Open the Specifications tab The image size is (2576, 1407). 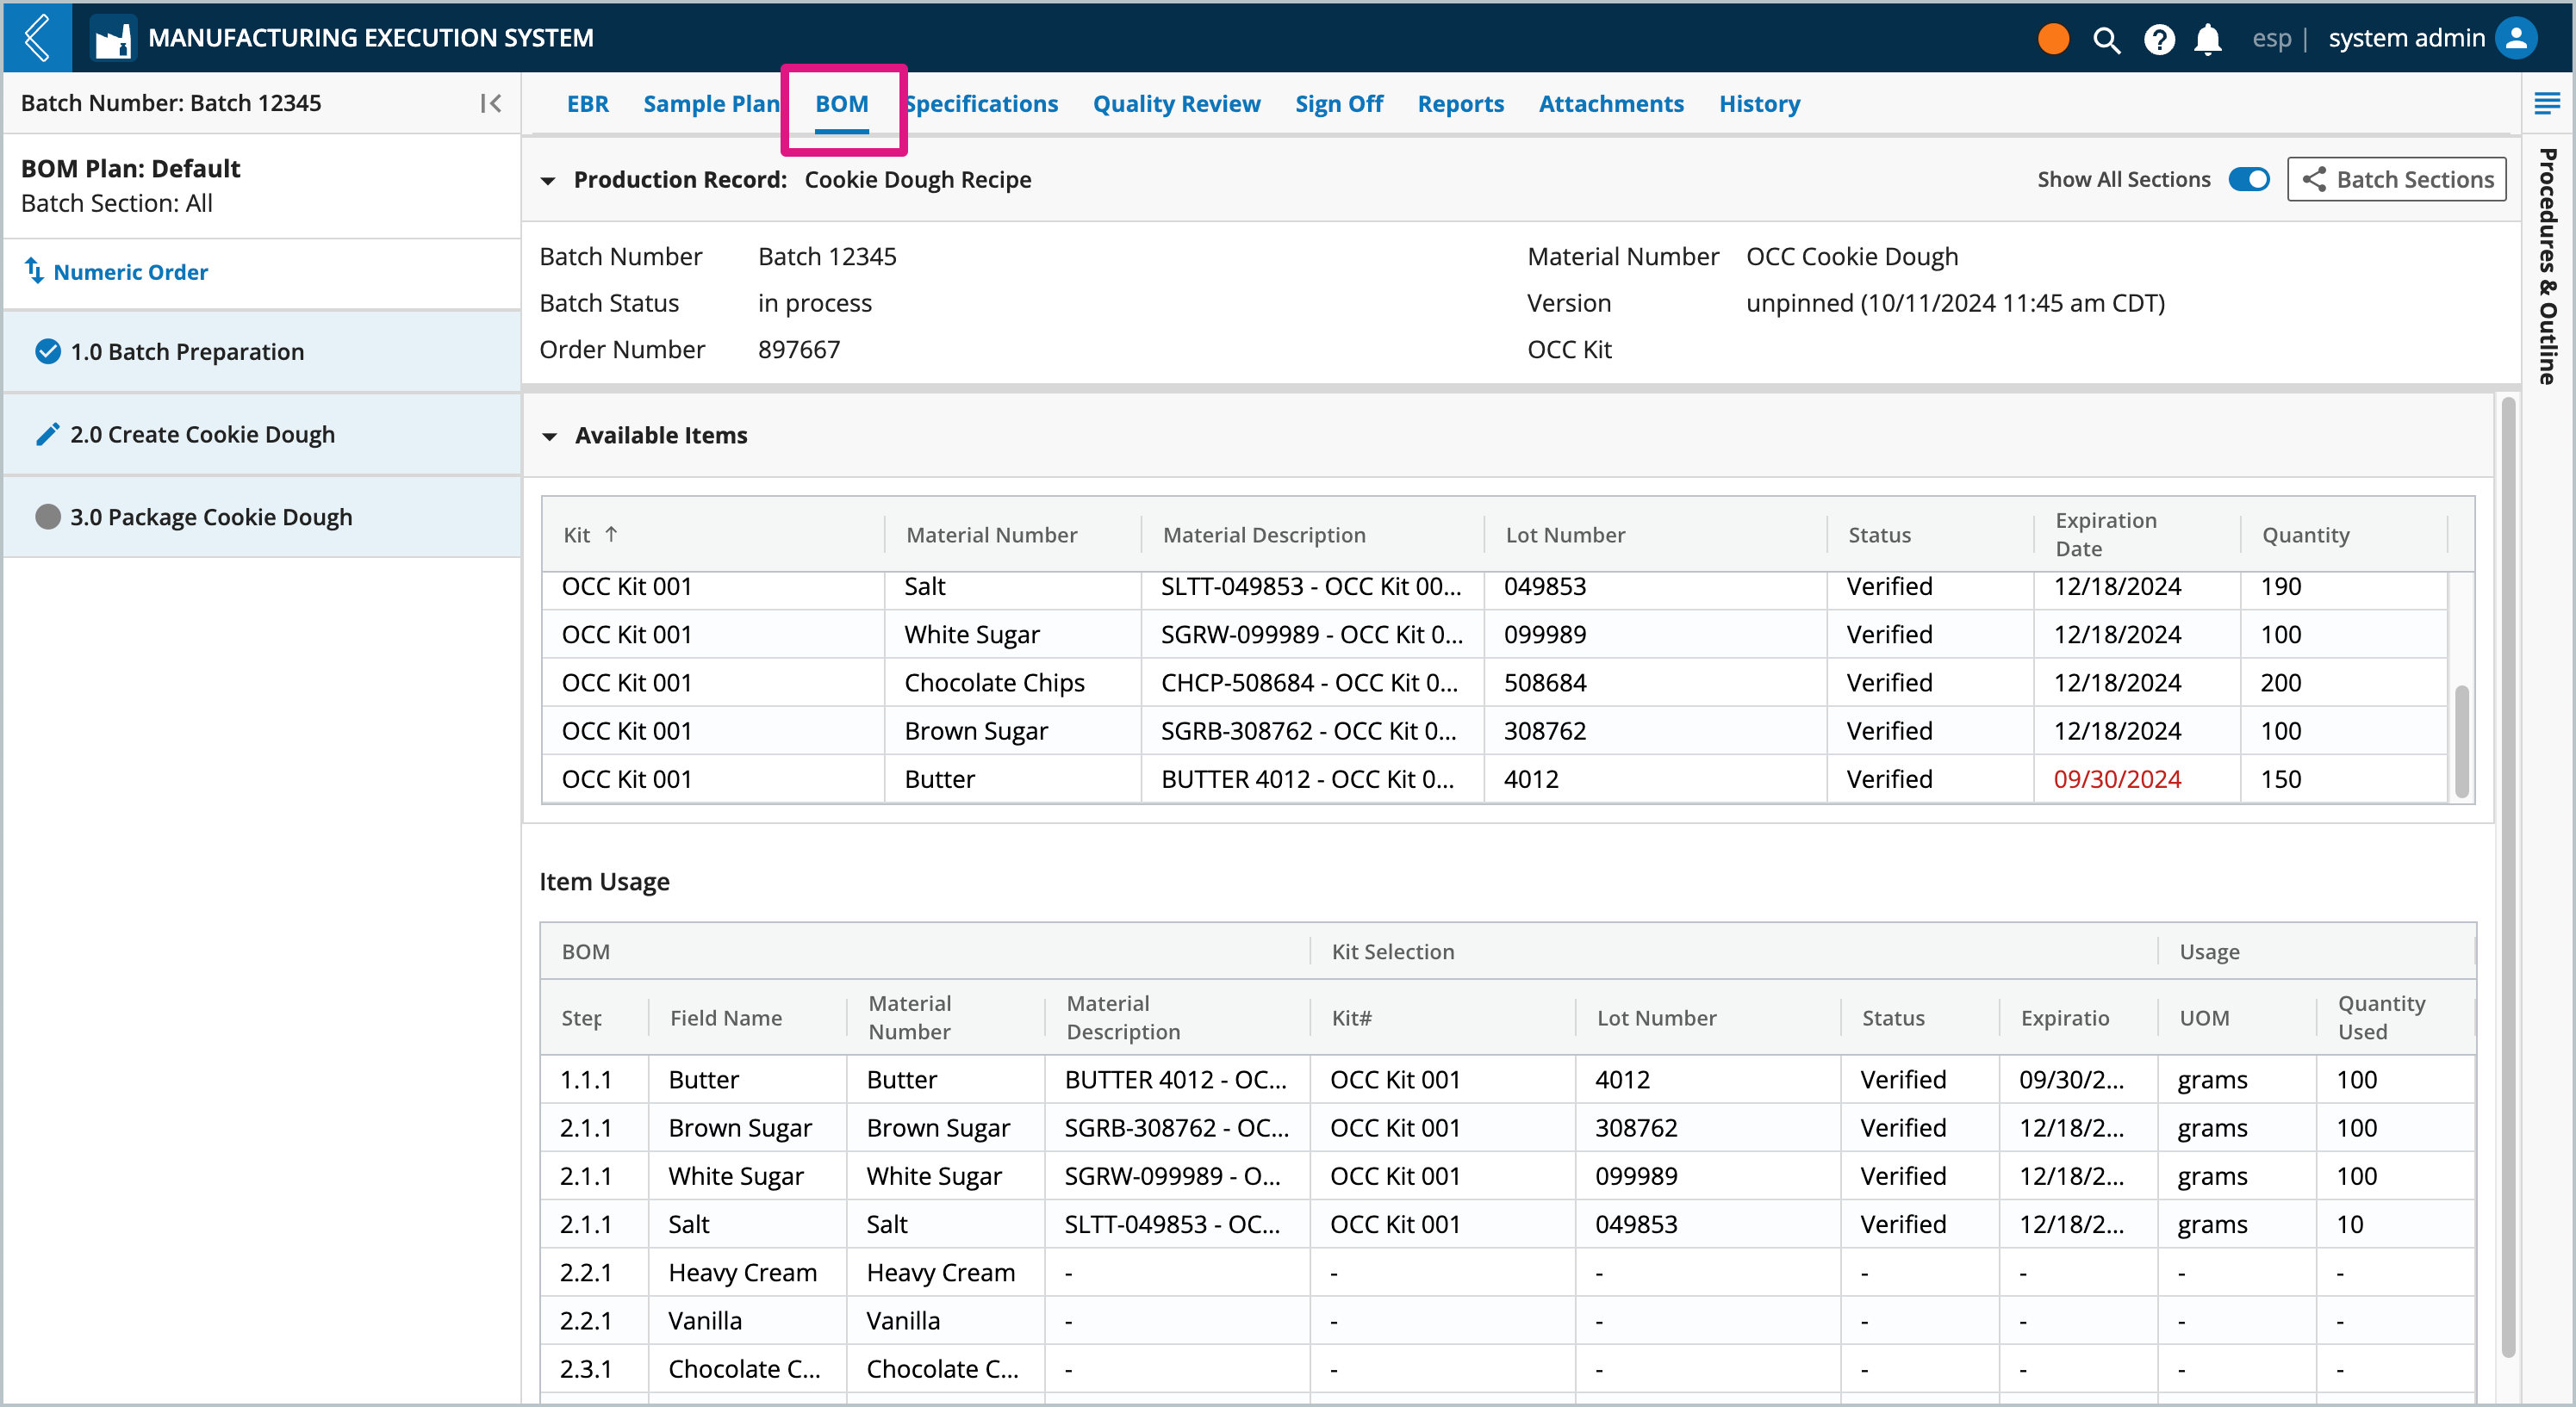(x=982, y=103)
